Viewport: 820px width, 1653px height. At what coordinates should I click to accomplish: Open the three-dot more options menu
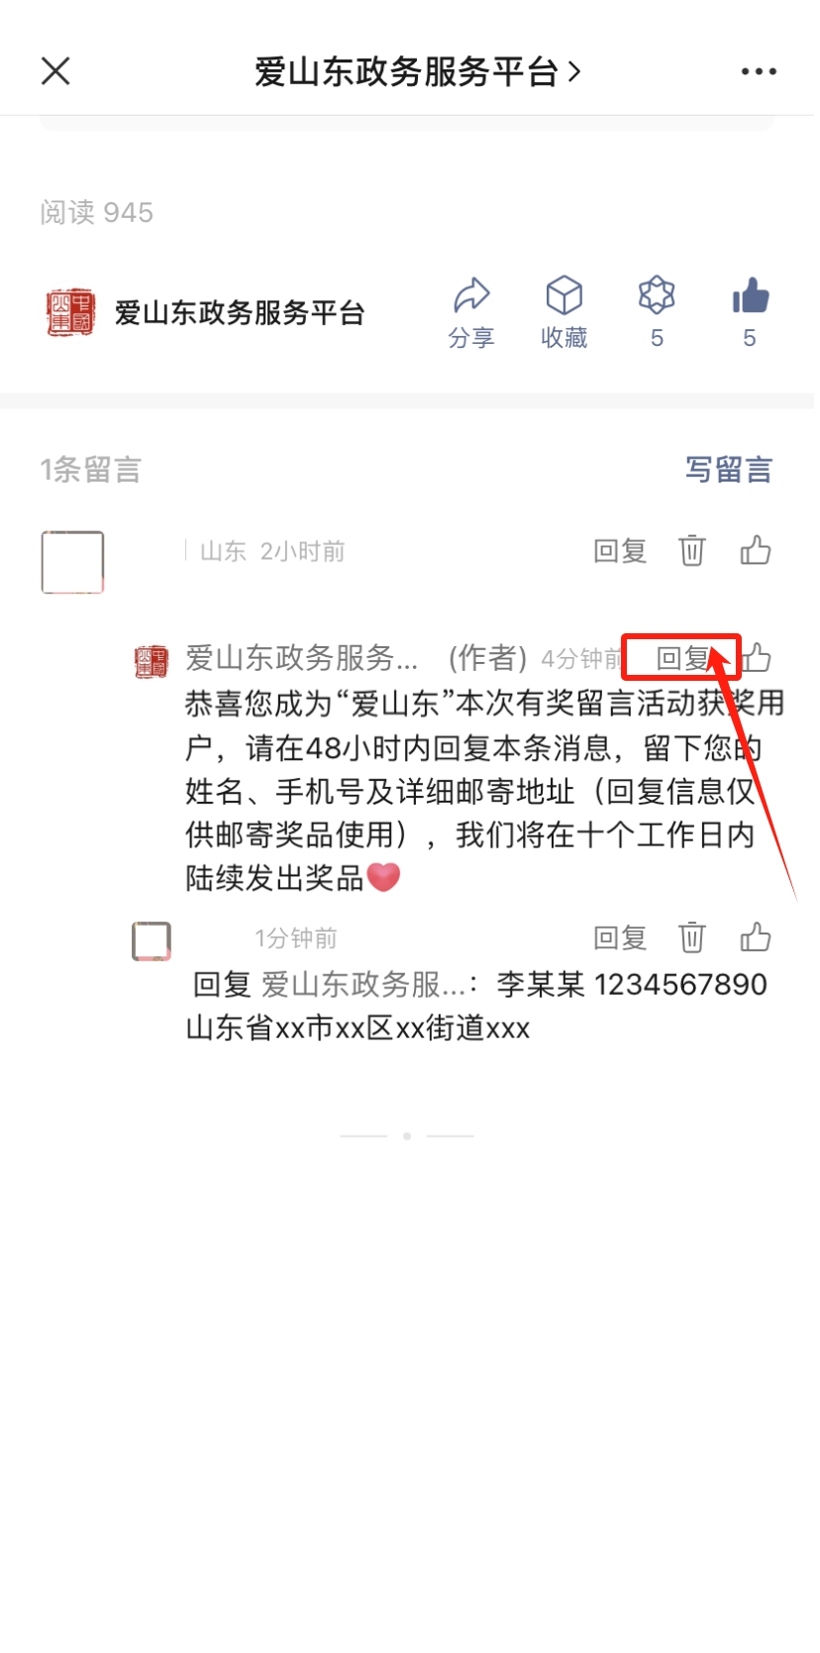759,71
